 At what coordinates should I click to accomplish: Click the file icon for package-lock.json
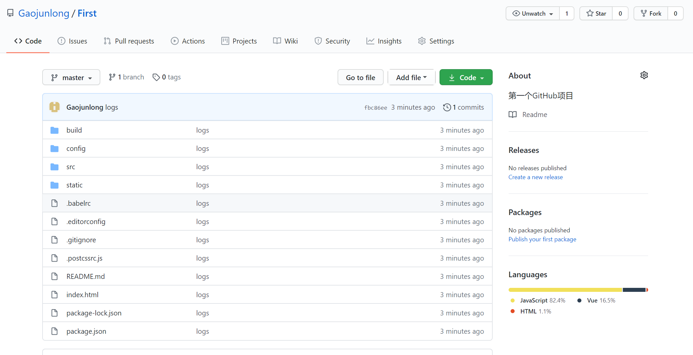[54, 313]
